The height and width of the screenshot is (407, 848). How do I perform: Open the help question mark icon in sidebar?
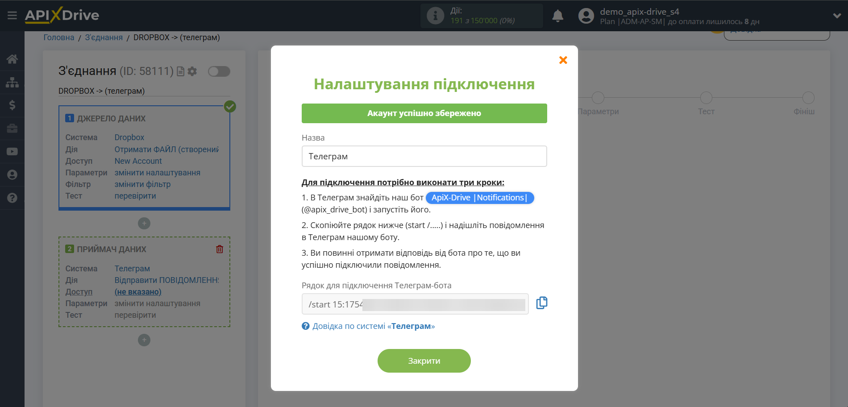click(12, 198)
